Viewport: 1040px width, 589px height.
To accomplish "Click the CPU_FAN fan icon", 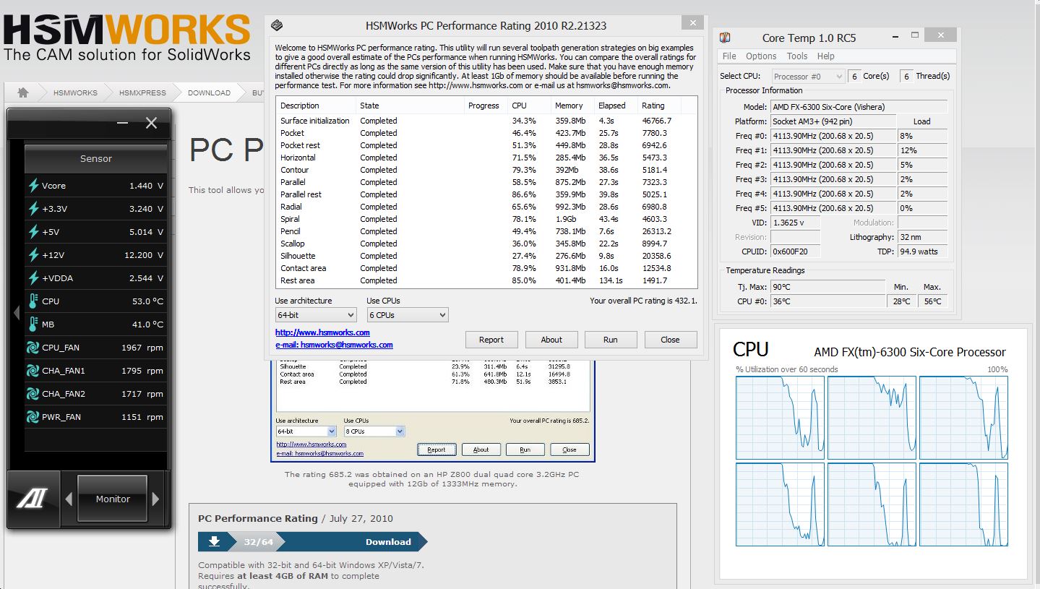I will coord(33,348).
